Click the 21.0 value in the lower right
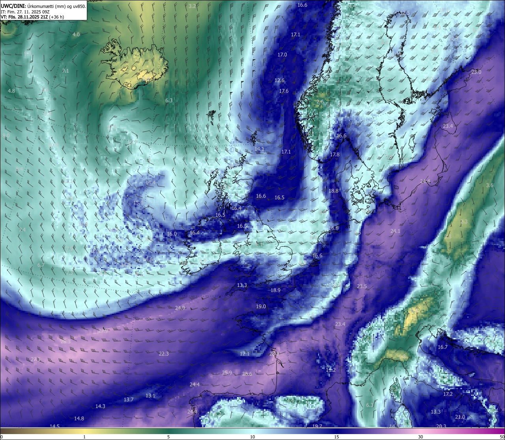This screenshot has height=440, width=505. point(460,417)
